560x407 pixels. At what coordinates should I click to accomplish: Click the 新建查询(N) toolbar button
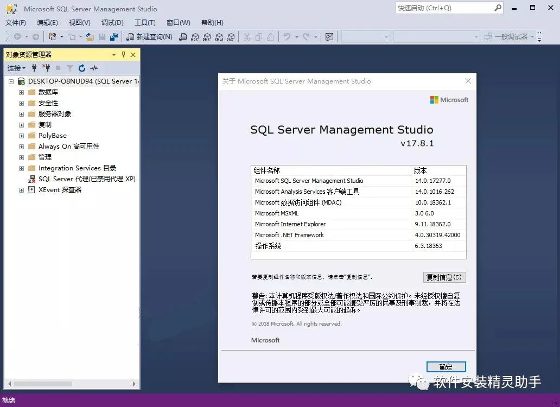(x=150, y=37)
